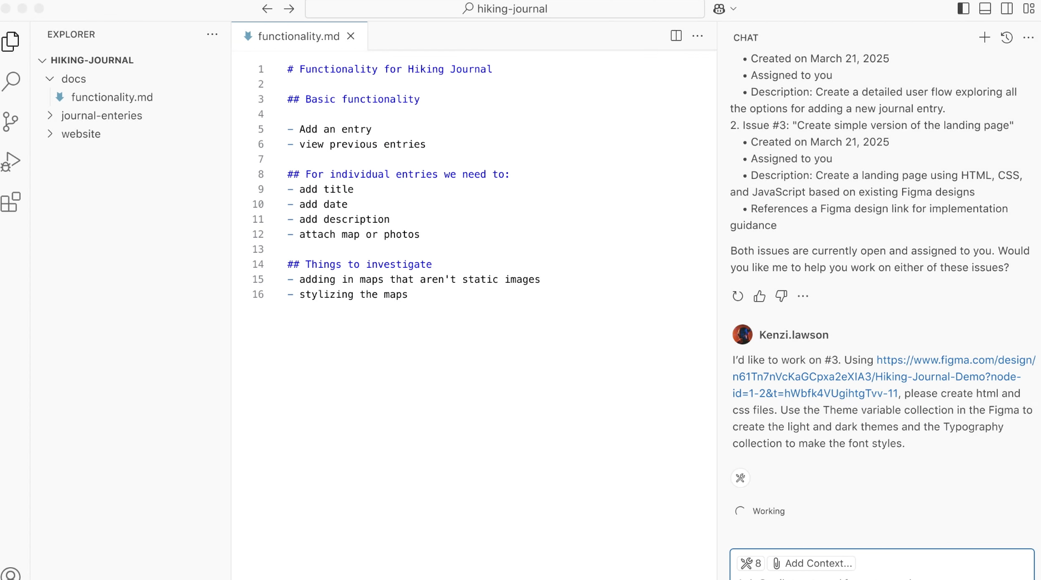
Task: Click the '## Basic functionality' heading line
Action: point(353,99)
